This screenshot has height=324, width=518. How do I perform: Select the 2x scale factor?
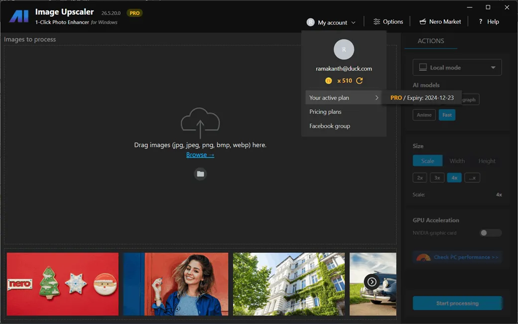(419, 177)
